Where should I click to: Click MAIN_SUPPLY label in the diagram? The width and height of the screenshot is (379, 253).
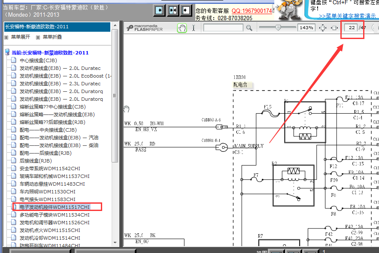click(249, 146)
